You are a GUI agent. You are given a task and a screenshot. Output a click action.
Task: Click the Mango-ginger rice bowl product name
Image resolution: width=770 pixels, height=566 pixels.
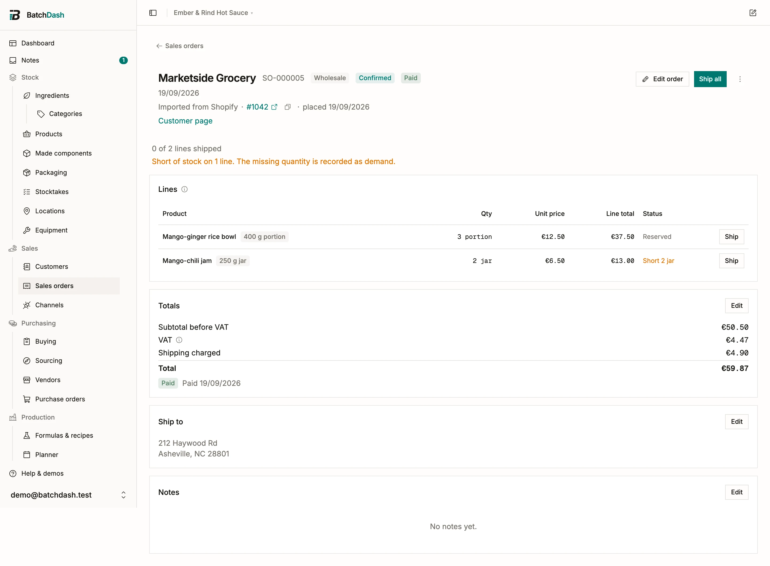[199, 237]
